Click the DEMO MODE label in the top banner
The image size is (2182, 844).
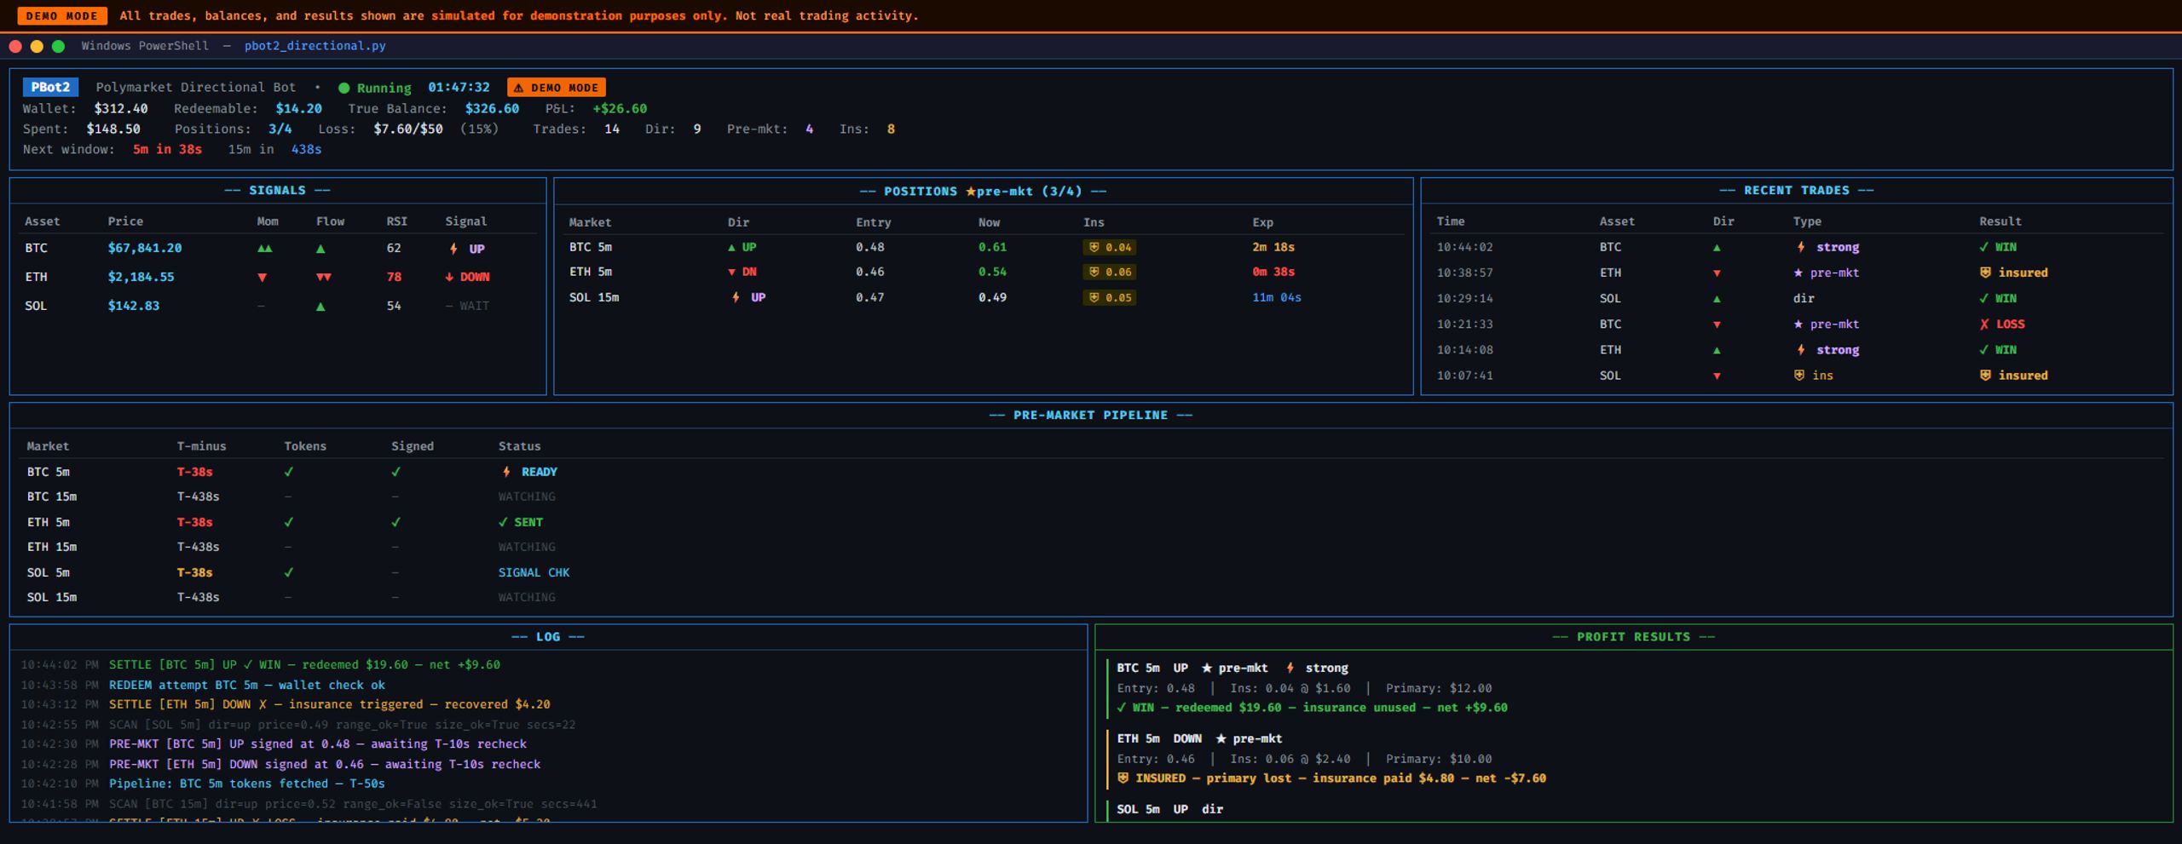(x=61, y=15)
